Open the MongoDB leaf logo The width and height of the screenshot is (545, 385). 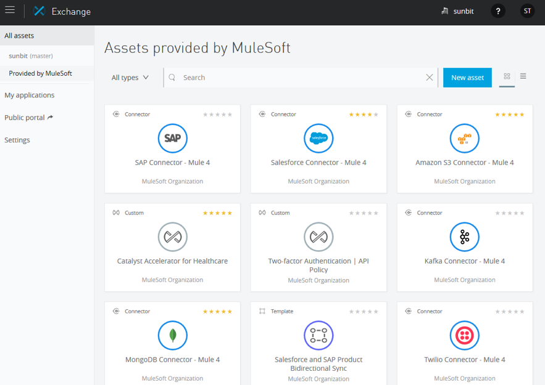[x=173, y=335]
